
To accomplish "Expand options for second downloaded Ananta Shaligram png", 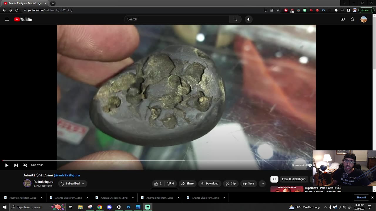I will (x=87, y=198).
